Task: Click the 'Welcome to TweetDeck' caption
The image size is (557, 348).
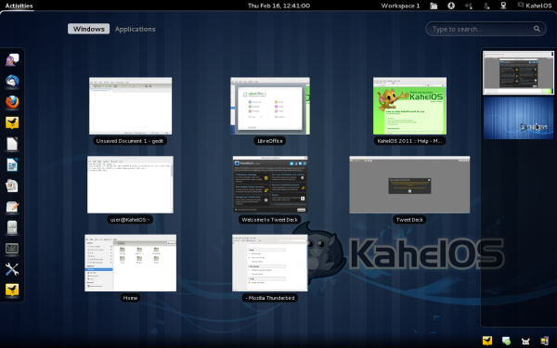Action: 269,220
